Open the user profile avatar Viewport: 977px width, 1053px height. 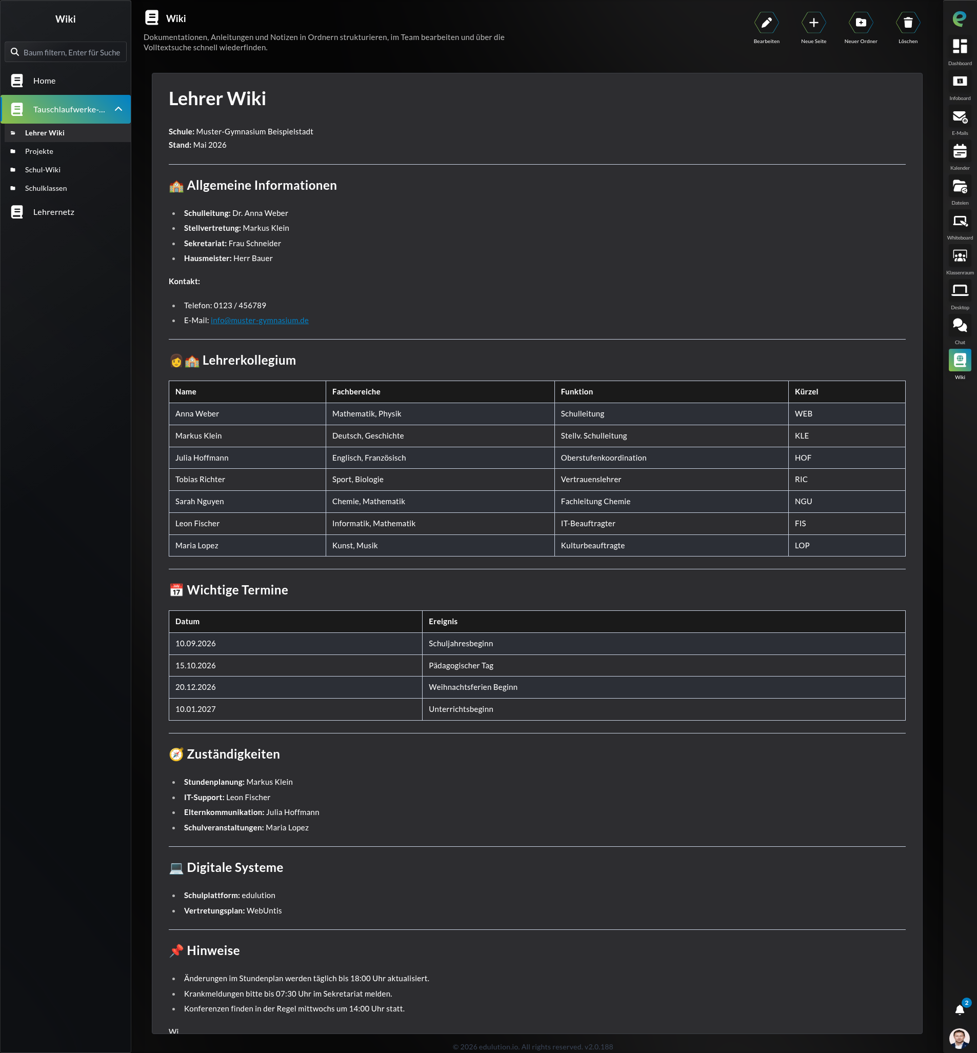tap(959, 1038)
